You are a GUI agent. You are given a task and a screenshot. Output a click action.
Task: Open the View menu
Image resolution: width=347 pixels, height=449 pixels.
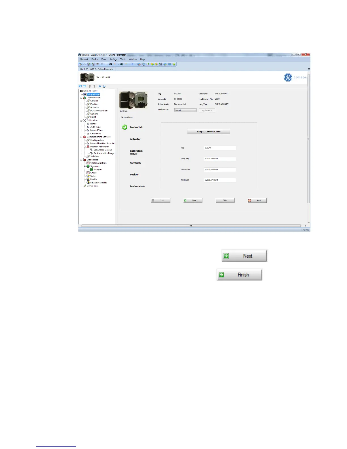[x=103, y=60]
